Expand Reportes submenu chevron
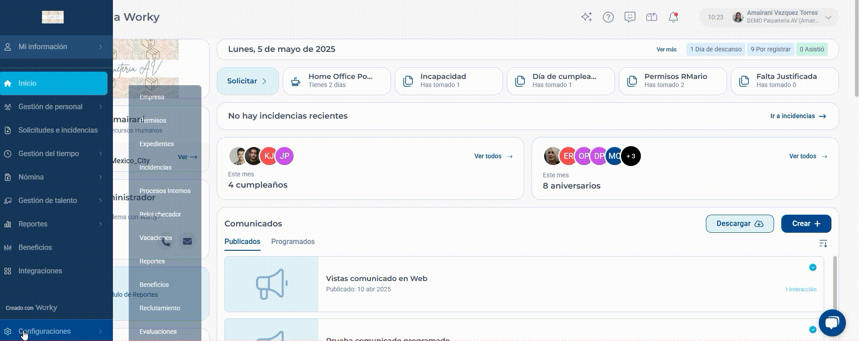Image resolution: width=859 pixels, height=341 pixels. click(100, 224)
